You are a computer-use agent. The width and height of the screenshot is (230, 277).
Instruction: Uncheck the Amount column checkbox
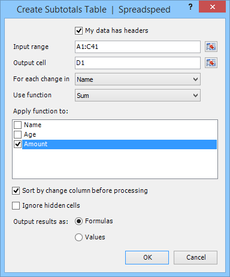(x=17, y=144)
